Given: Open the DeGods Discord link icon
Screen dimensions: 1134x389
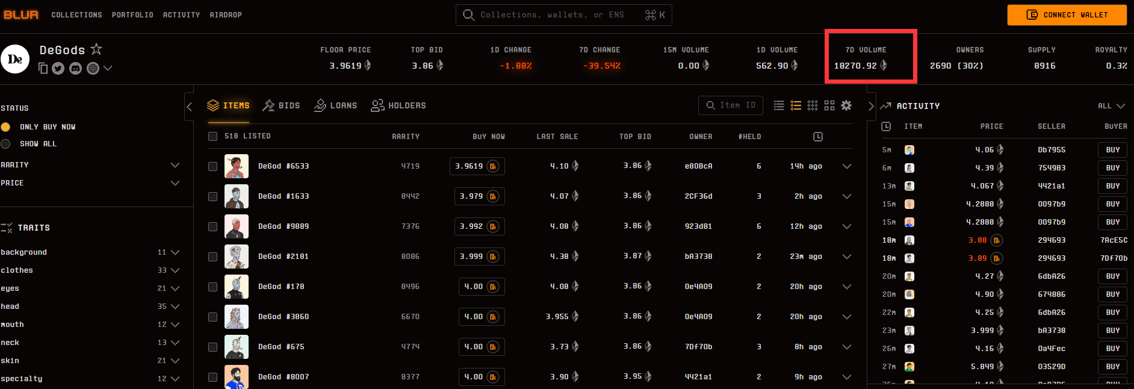Looking at the screenshot, I should (75, 69).
